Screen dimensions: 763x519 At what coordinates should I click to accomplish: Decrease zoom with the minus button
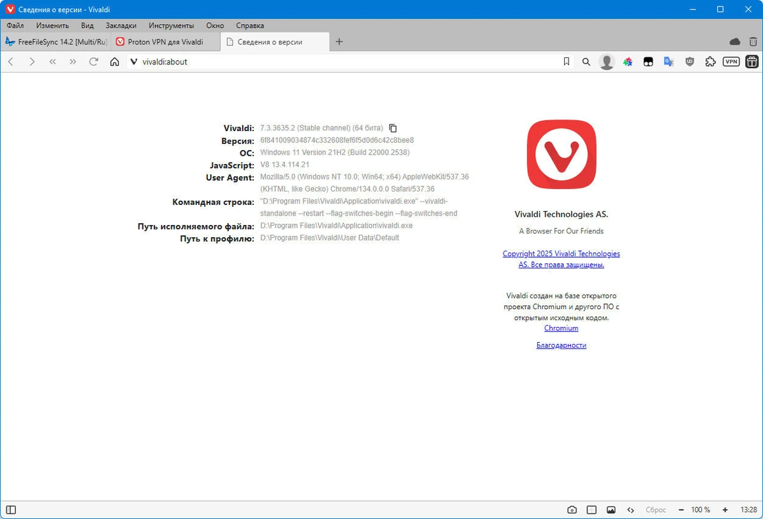[681, 509]
